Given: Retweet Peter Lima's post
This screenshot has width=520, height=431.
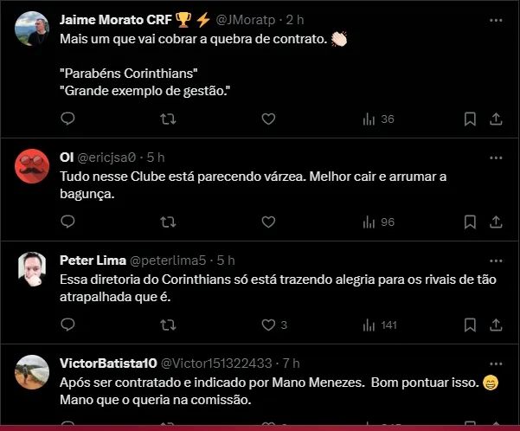Looking at the screenshot, I should [x=169, y=325].
